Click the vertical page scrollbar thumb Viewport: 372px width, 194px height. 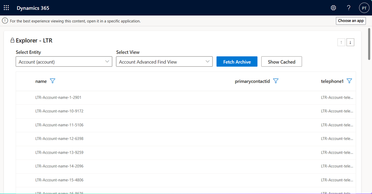point(369,44)
